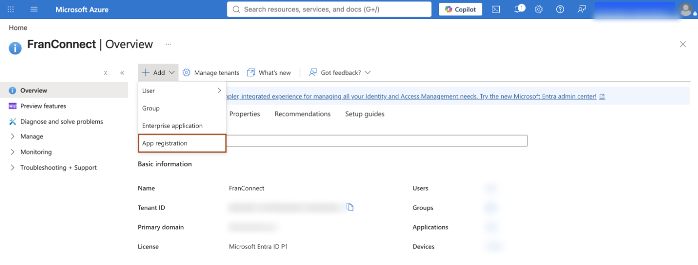Open the hamburger portal menu
The image size is (698, 265).
(x=34, y=9)
